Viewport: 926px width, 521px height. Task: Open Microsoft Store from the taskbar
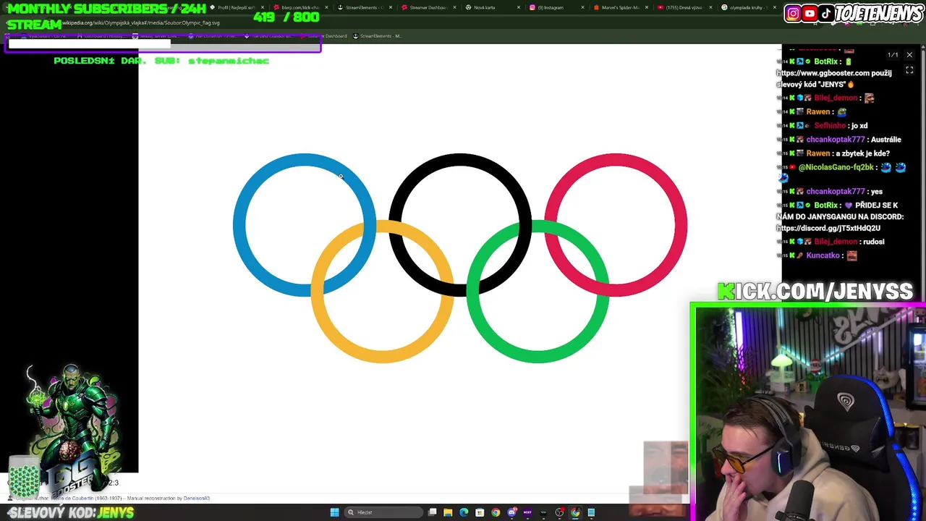480,512
